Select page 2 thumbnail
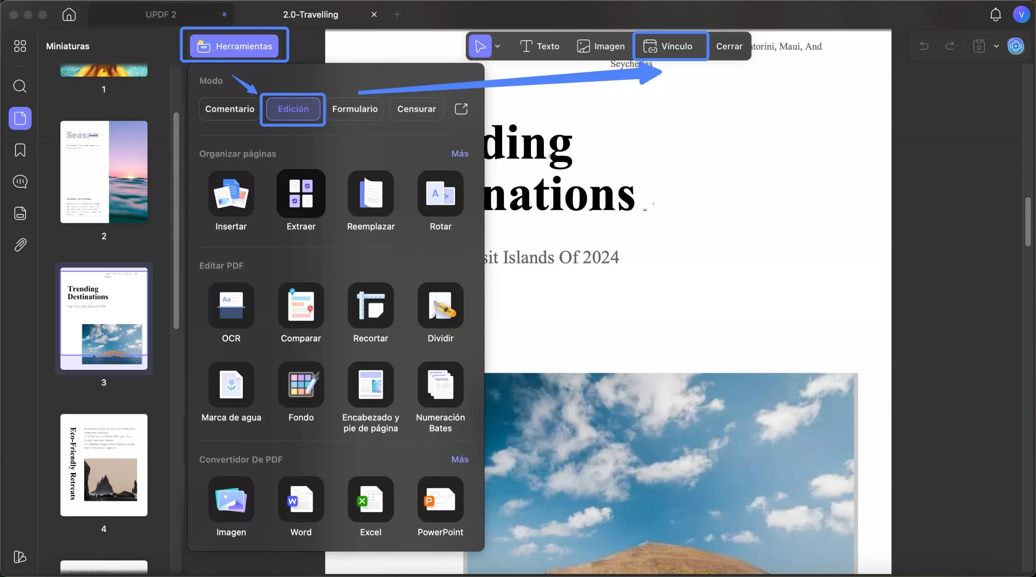Screen dimensions: 1036x577 click(x=104, y=172)
